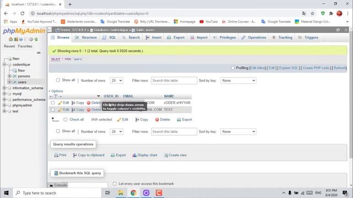Open upper Number of rows dropdown
The height and width of the screenshot is (198, 353).
(x=116, y=81)
